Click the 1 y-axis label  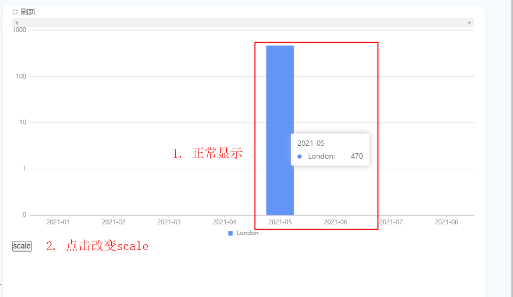pos(24,169)
